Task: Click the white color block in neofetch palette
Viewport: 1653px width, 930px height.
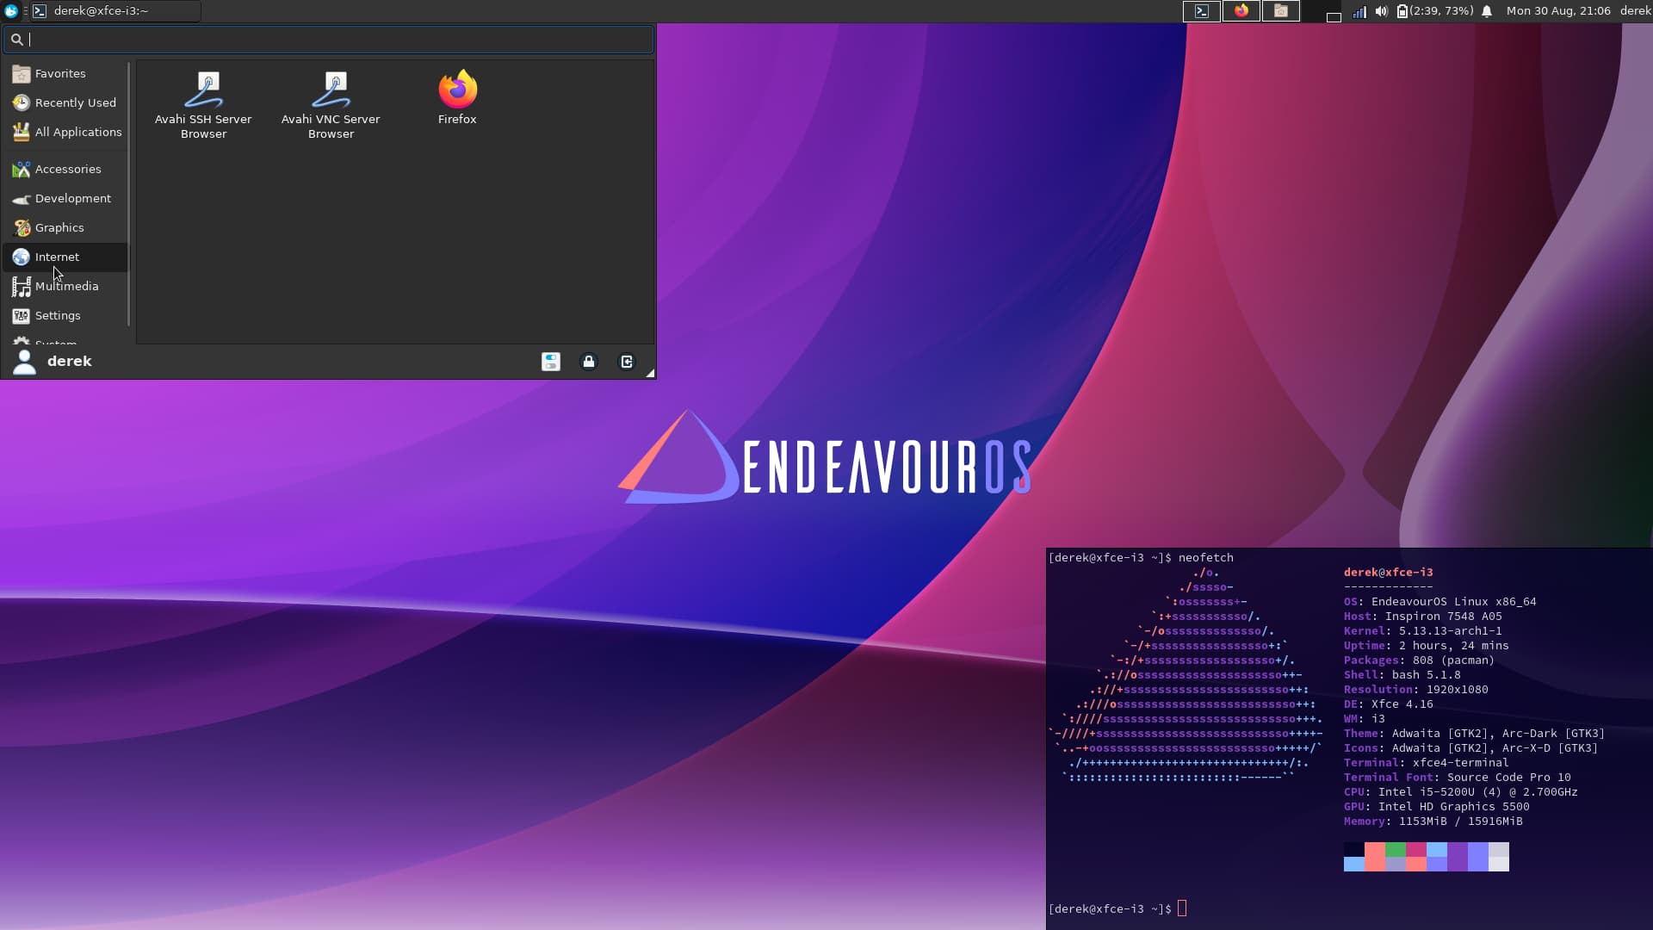Action: click(1499, 864)
